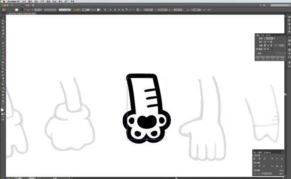Align stroke to outside in the Stroke panel
The height and width of the screenshot is (179, 291).
[271, 49]
